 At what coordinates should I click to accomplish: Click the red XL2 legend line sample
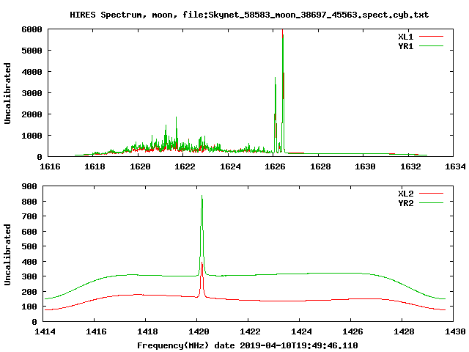[431, 194]
